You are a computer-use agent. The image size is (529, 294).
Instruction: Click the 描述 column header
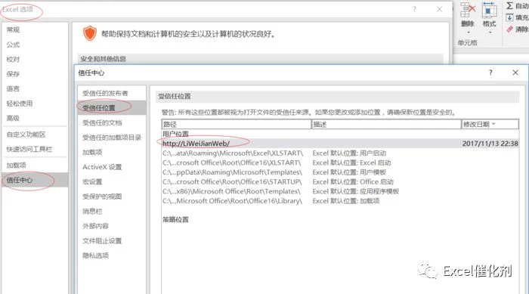point(386,124)
